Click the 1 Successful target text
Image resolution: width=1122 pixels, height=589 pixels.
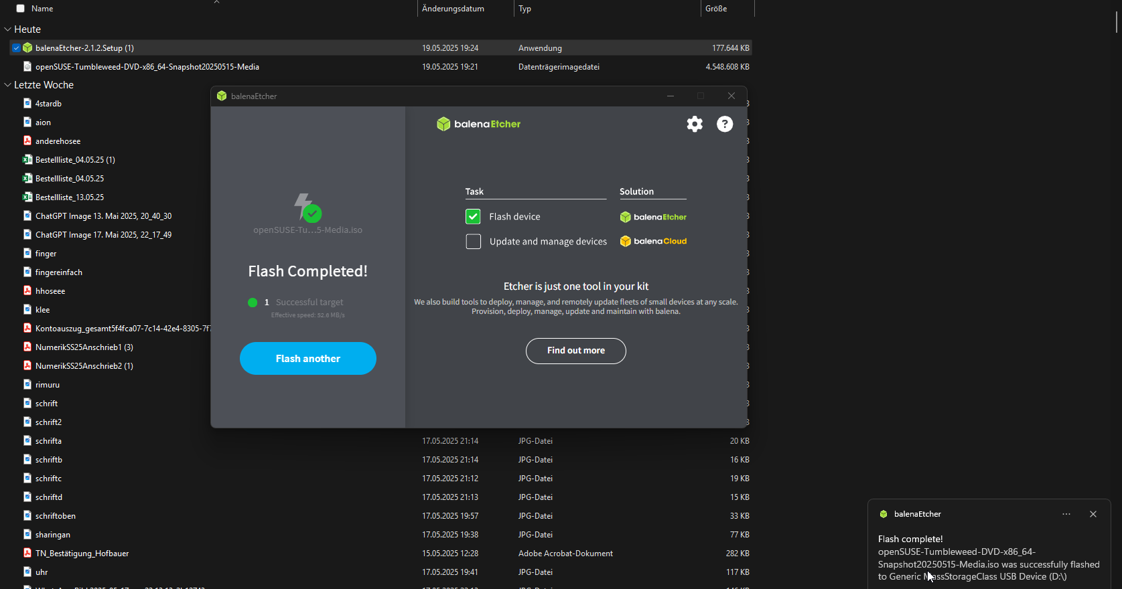[x=303, y=302]
